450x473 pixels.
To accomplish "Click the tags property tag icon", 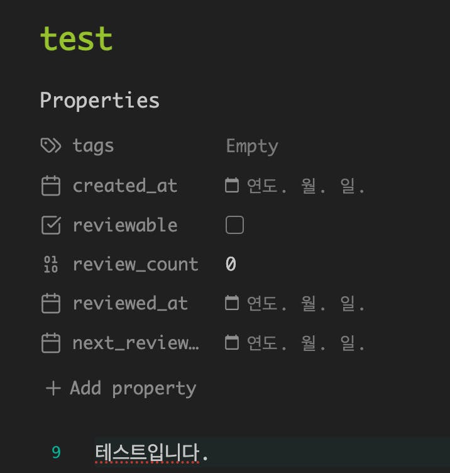I will (x=50, y=146).
